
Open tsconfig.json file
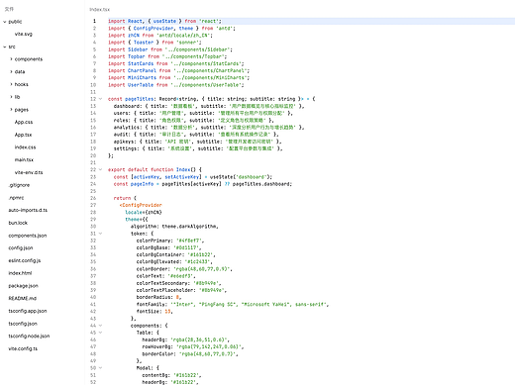click(x=23, y=324)
